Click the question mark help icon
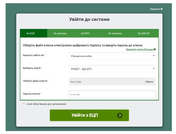This screenshot has height=134, width=176. point(155,49)
